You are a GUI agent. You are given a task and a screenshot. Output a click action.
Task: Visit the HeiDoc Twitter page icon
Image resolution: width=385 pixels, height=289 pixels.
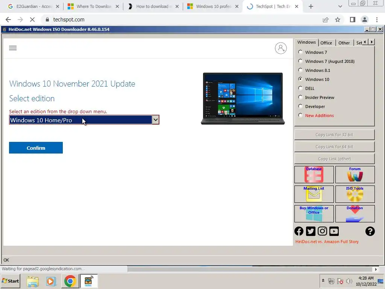[311, 231]
